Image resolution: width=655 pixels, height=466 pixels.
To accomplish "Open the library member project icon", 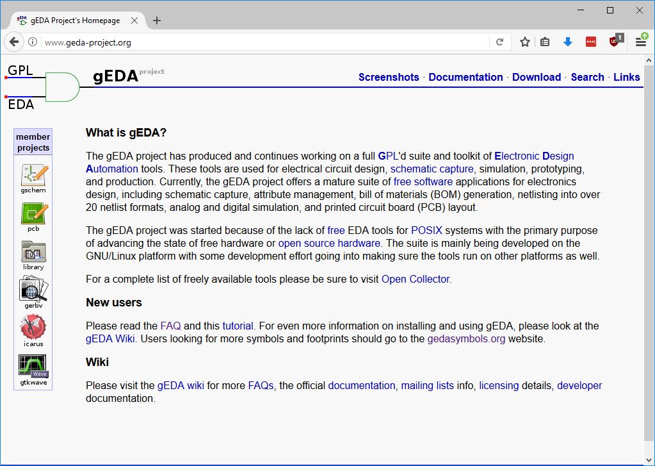I will click(x=33, y=256).
